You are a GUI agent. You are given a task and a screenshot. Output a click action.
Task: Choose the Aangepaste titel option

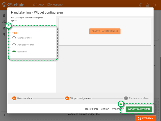[x=14, y=45]
